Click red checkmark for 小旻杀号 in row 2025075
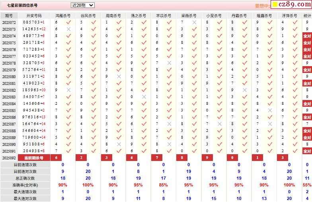Viewport: 312px width, 202px height. tap(220, 43)
